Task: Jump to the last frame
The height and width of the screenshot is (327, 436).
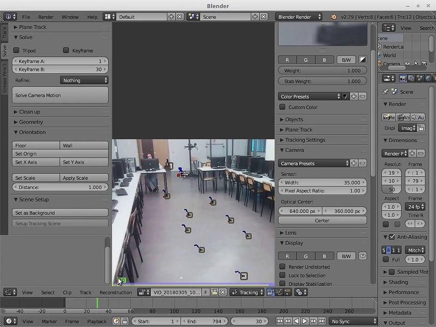Action: [322, 321]
